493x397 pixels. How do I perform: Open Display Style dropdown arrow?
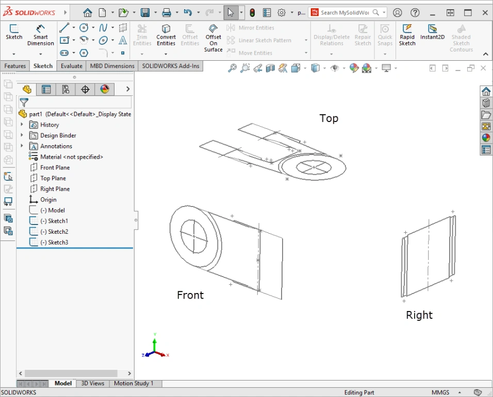(324, 68)
